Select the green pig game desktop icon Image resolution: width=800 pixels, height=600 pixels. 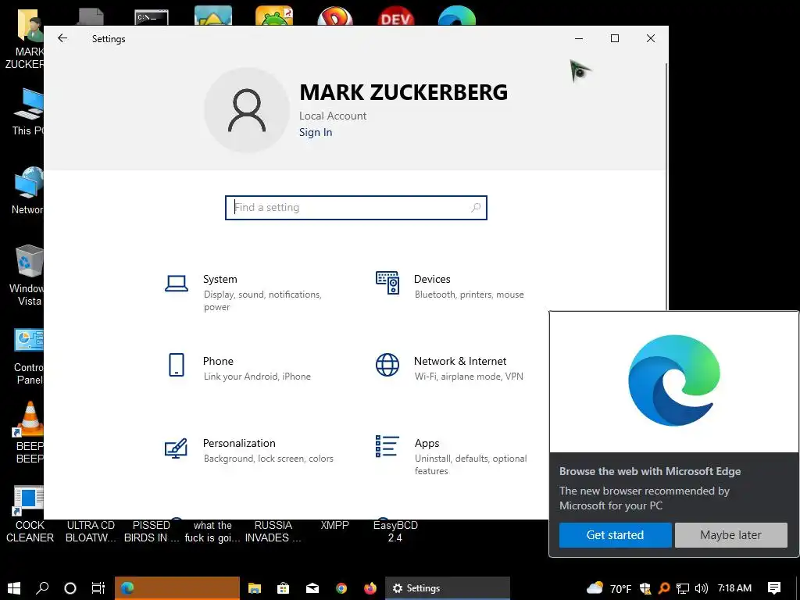[274, 16]
